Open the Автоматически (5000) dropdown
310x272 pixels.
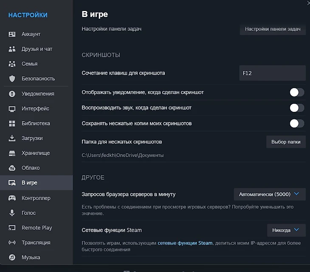tap(269, 194)
